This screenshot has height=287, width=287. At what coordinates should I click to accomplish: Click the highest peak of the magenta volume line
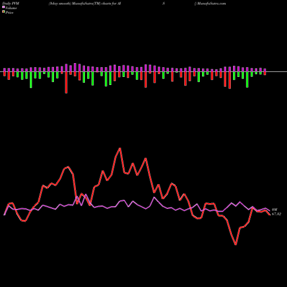[86, 195]
